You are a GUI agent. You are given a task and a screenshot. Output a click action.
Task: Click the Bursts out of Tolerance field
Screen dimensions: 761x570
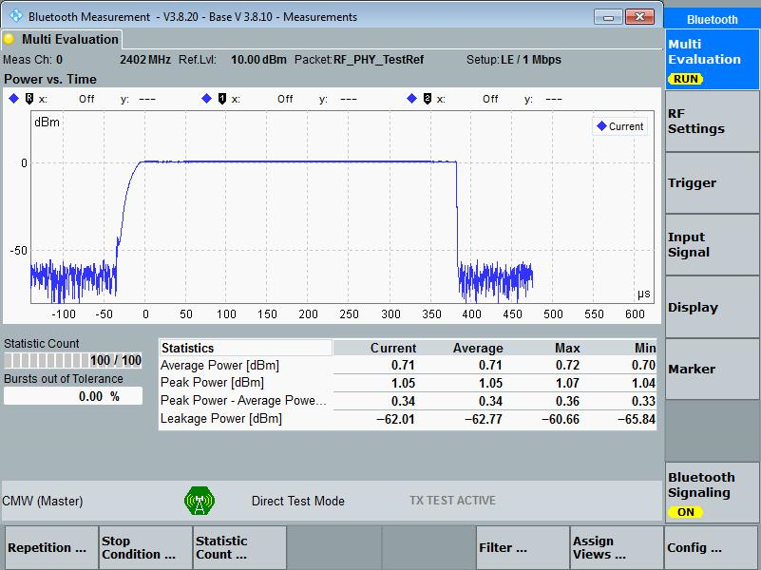point(73,396)
